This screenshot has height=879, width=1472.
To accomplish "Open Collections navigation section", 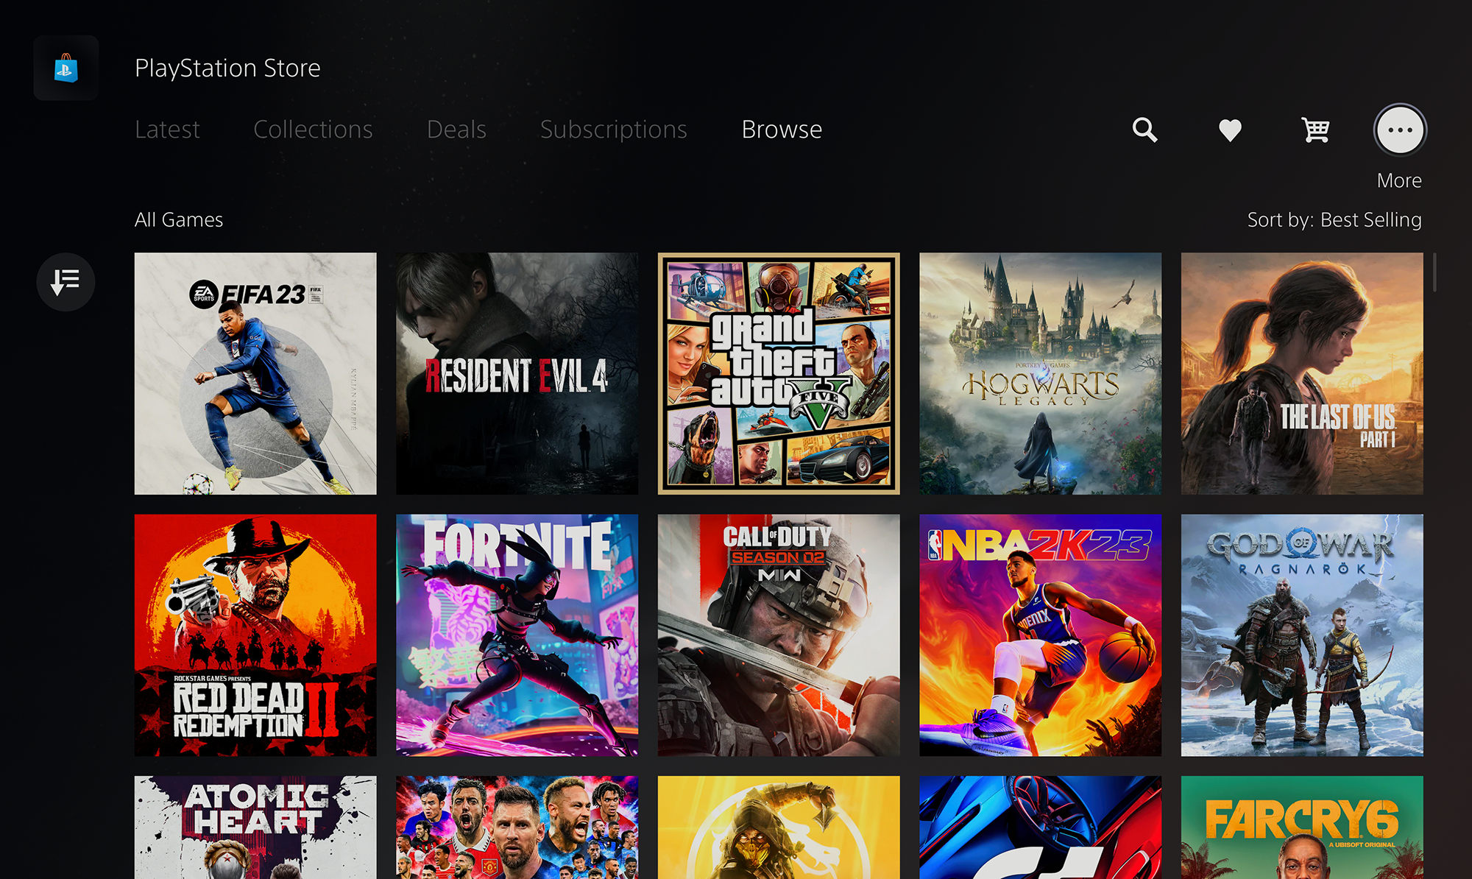I will tap(313, 130).
